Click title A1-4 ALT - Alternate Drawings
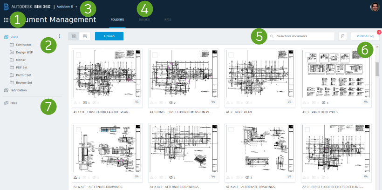Image resolution: width=382 pixels, height=190 pixels. click(98, 187)
